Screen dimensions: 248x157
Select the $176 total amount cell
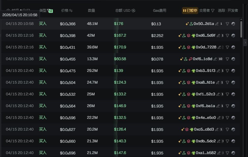pos(119,24)
